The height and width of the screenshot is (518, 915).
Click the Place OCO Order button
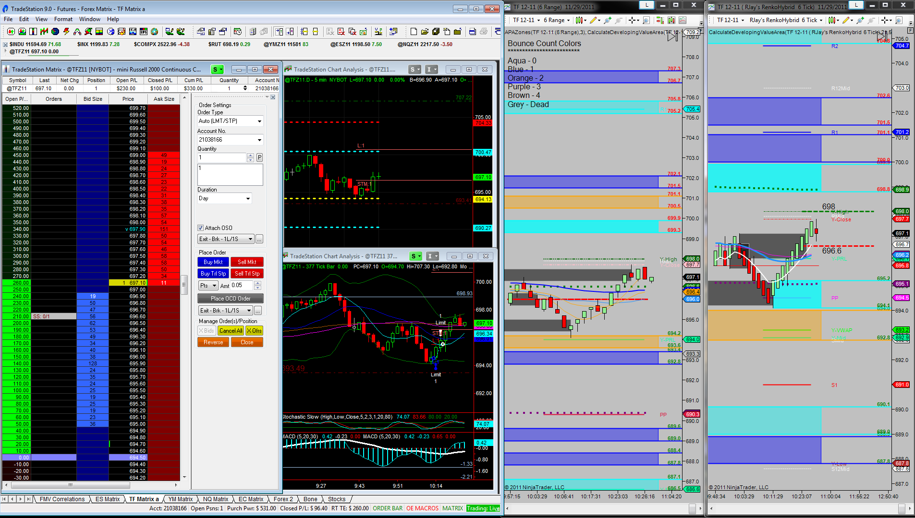click(x=231, y=299)
